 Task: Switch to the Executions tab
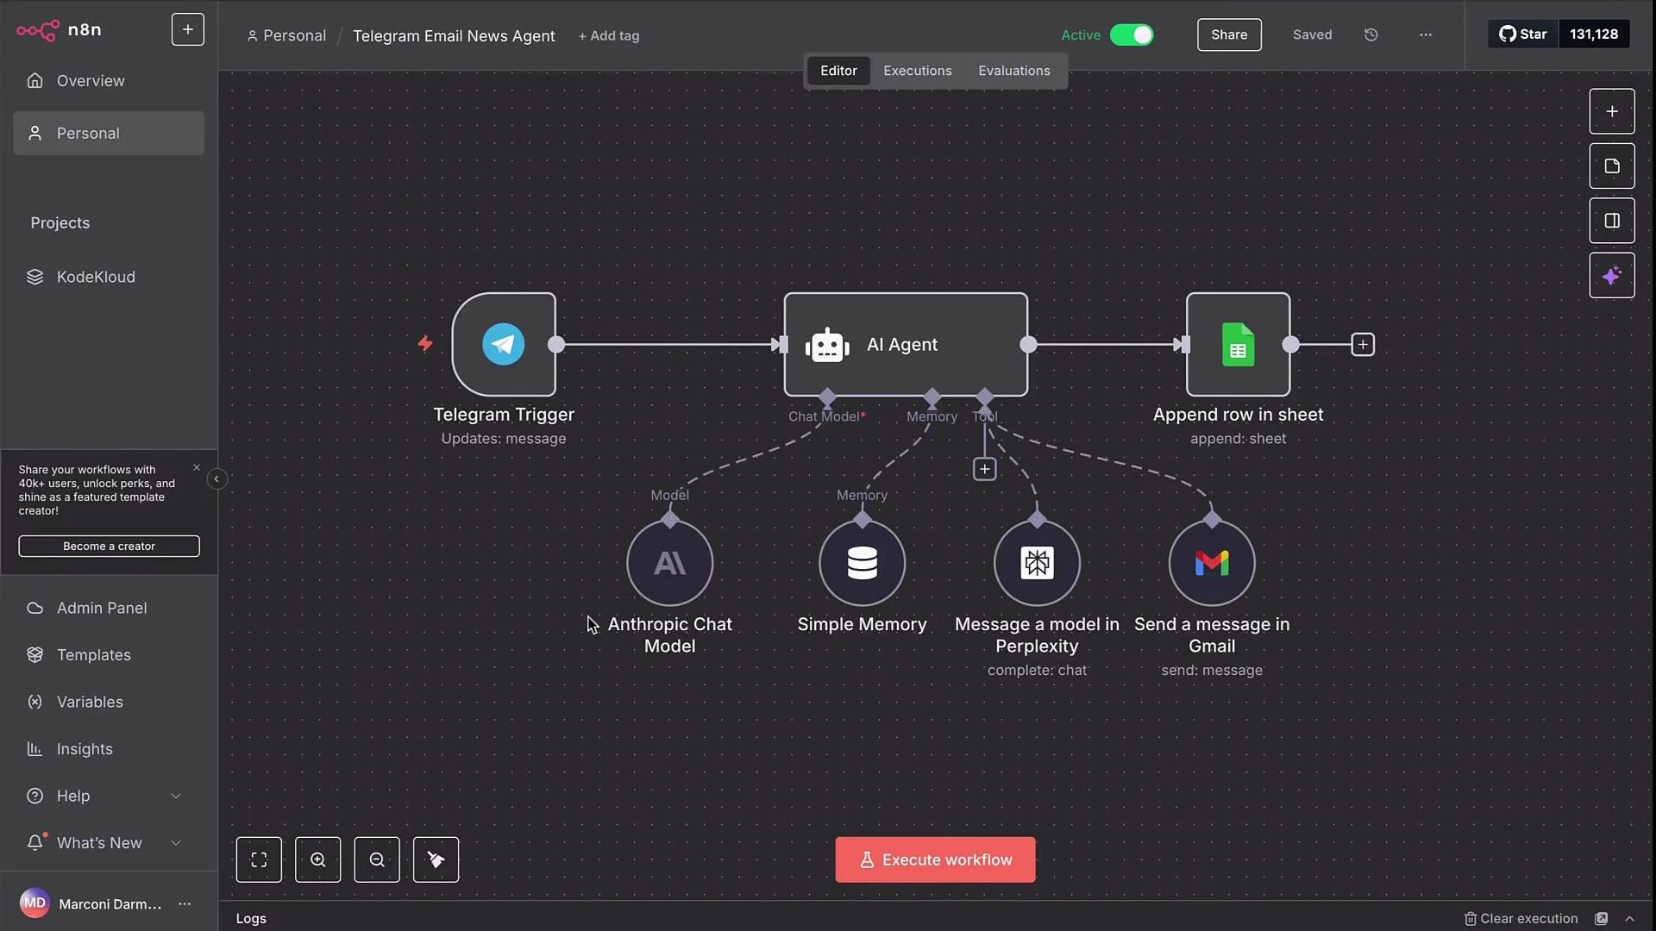pos(918,71)
